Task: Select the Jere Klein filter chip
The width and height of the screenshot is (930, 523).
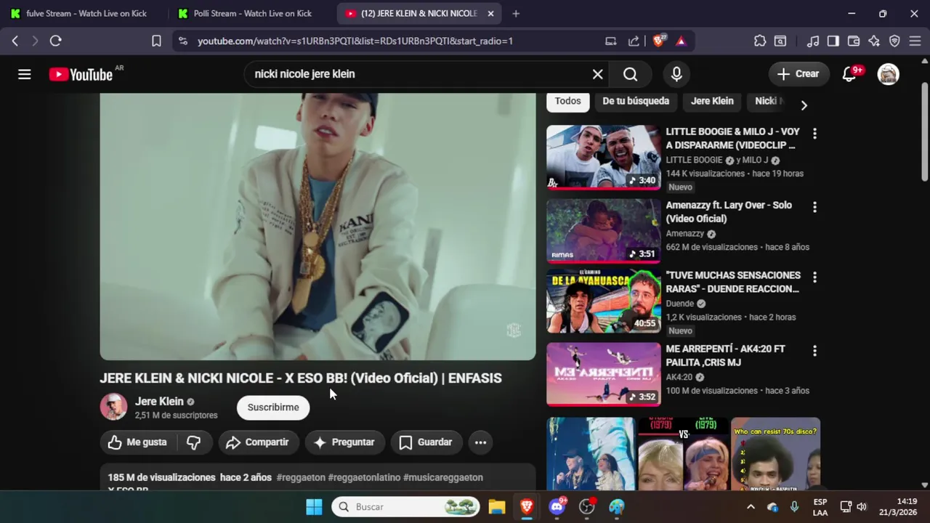Action: 712,101
